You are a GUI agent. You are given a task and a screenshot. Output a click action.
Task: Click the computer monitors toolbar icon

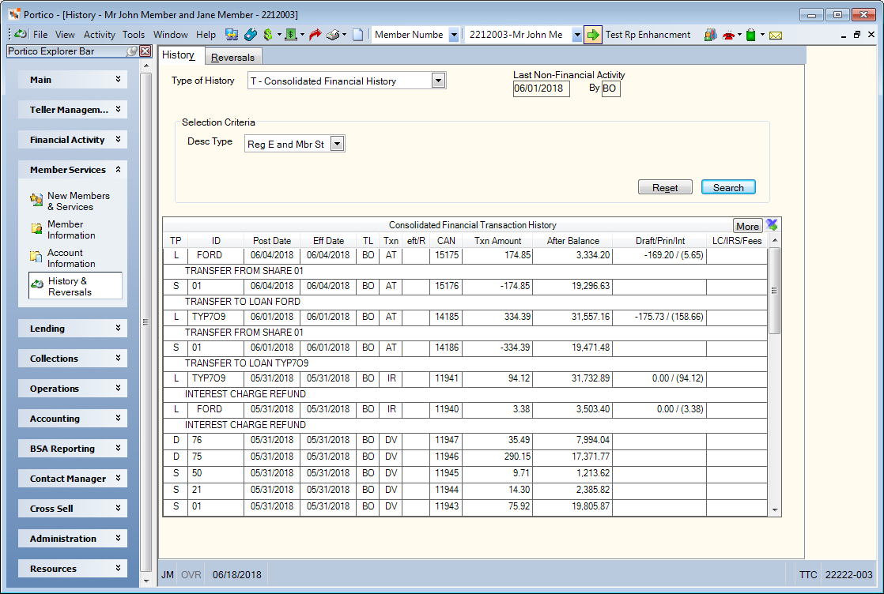(x=232, y=35)
